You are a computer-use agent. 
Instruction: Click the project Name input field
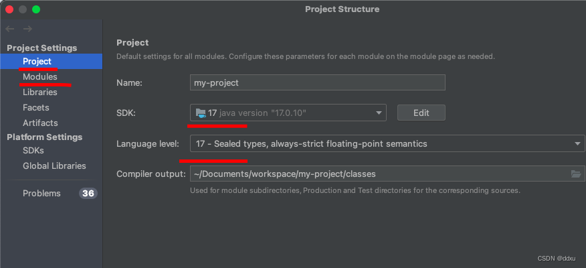tap(318, 82)
